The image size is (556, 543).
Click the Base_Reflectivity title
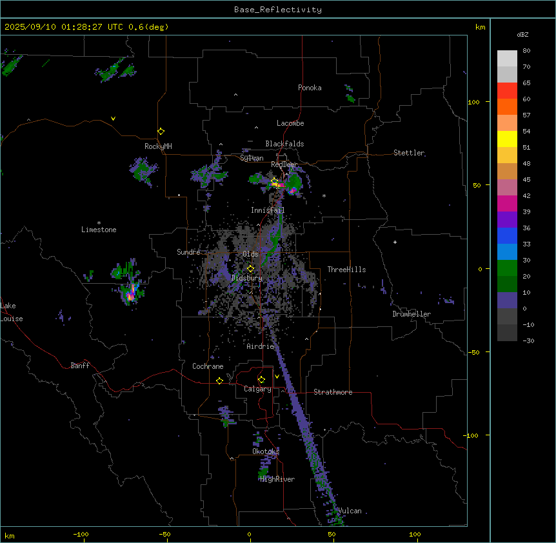(x=278, y=10)
